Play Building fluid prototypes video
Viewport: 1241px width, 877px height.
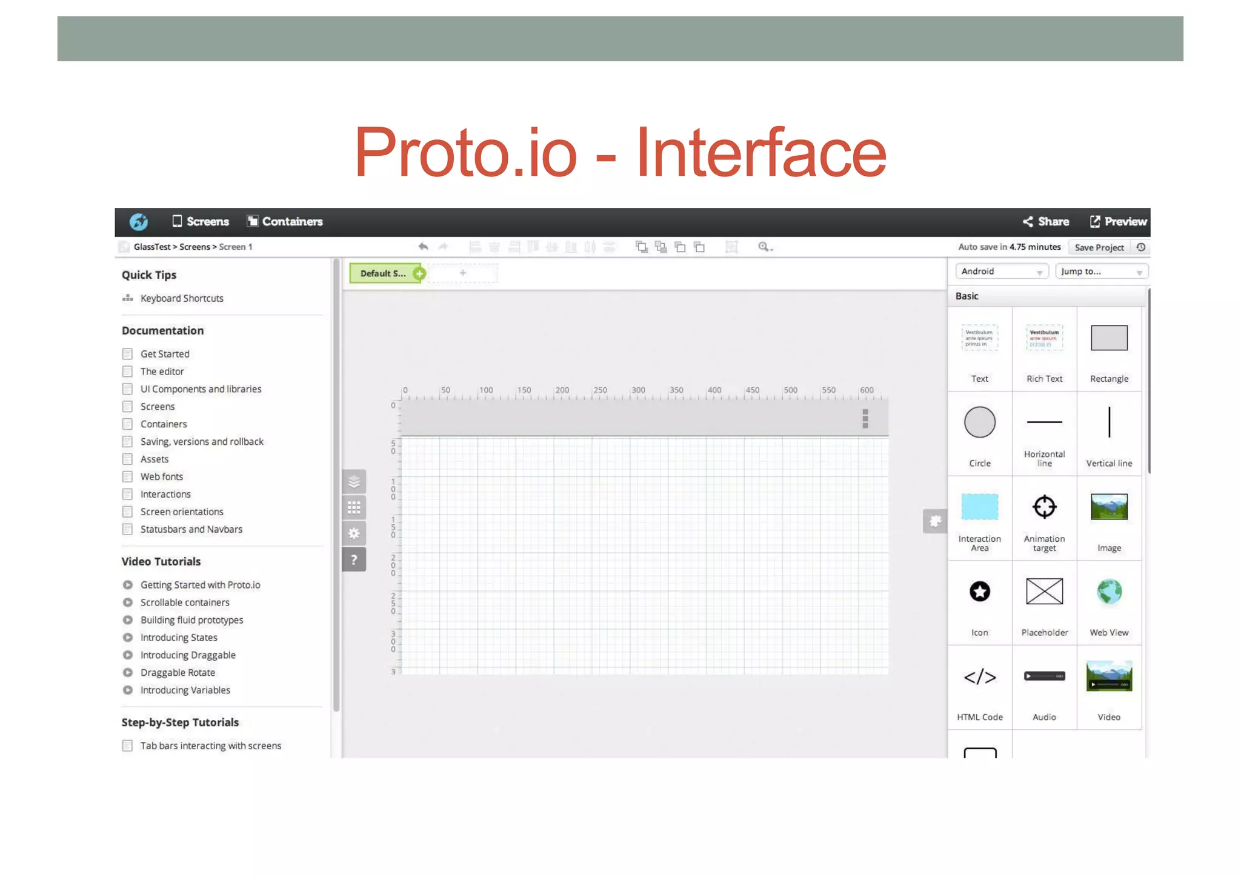click(x=191, y=620)
